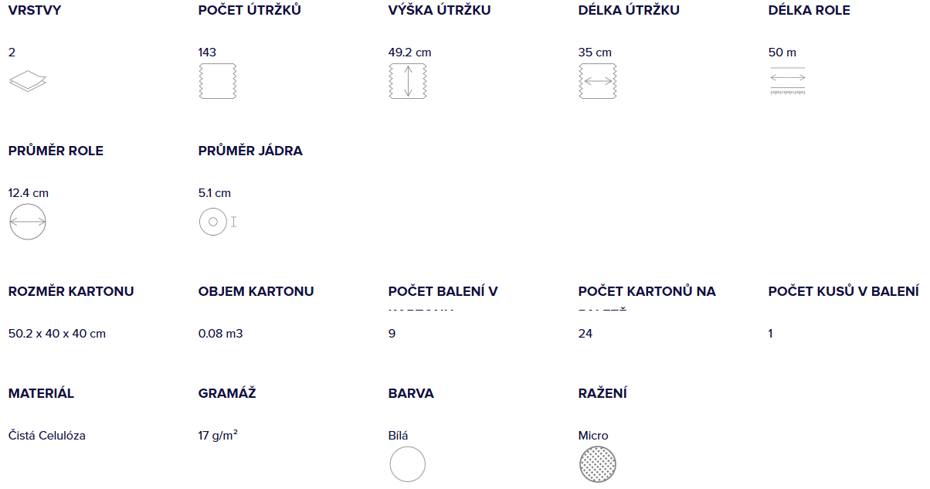Click the stacked layers icon under VRSTVY
This screenshot has width=930, height=489.
click(28, 80)
